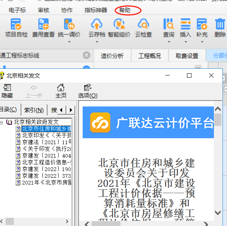This screenshot has width=227, height=226.
Task: Click the content pane scroll-down arrow
Action: click(x=218, y=213)
